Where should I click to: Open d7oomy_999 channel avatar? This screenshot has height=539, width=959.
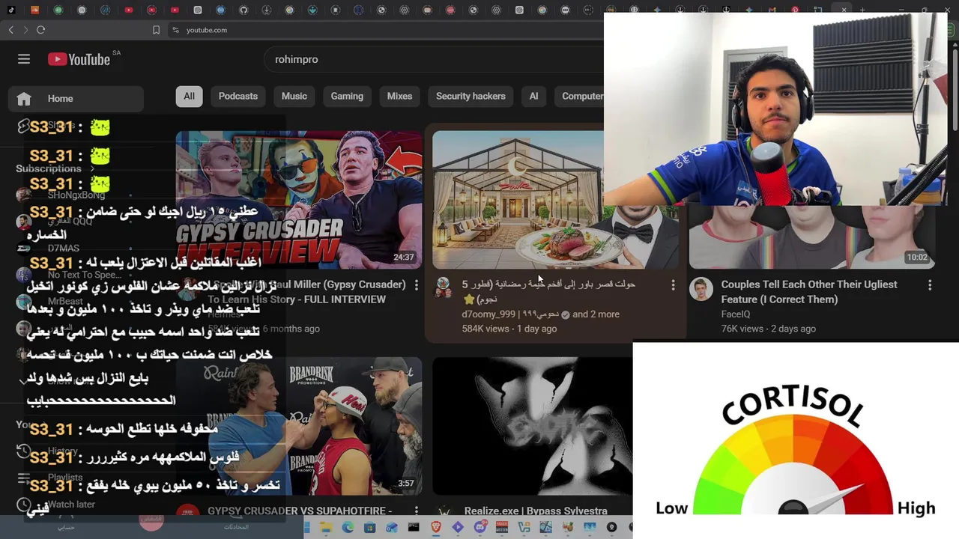pos(444,287)
